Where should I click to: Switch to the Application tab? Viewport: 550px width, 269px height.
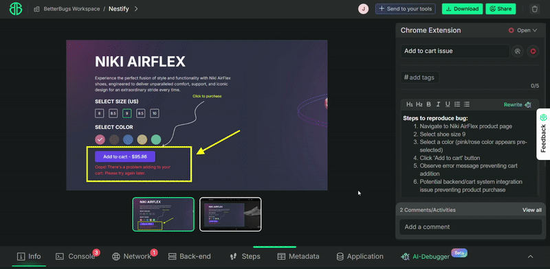click(360, 257)
